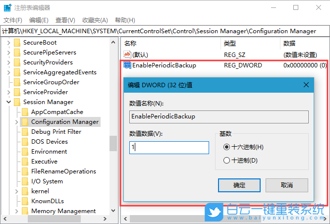Open the 收藏夹(A) menu
330x224 pixels.
tap(95, 20)
